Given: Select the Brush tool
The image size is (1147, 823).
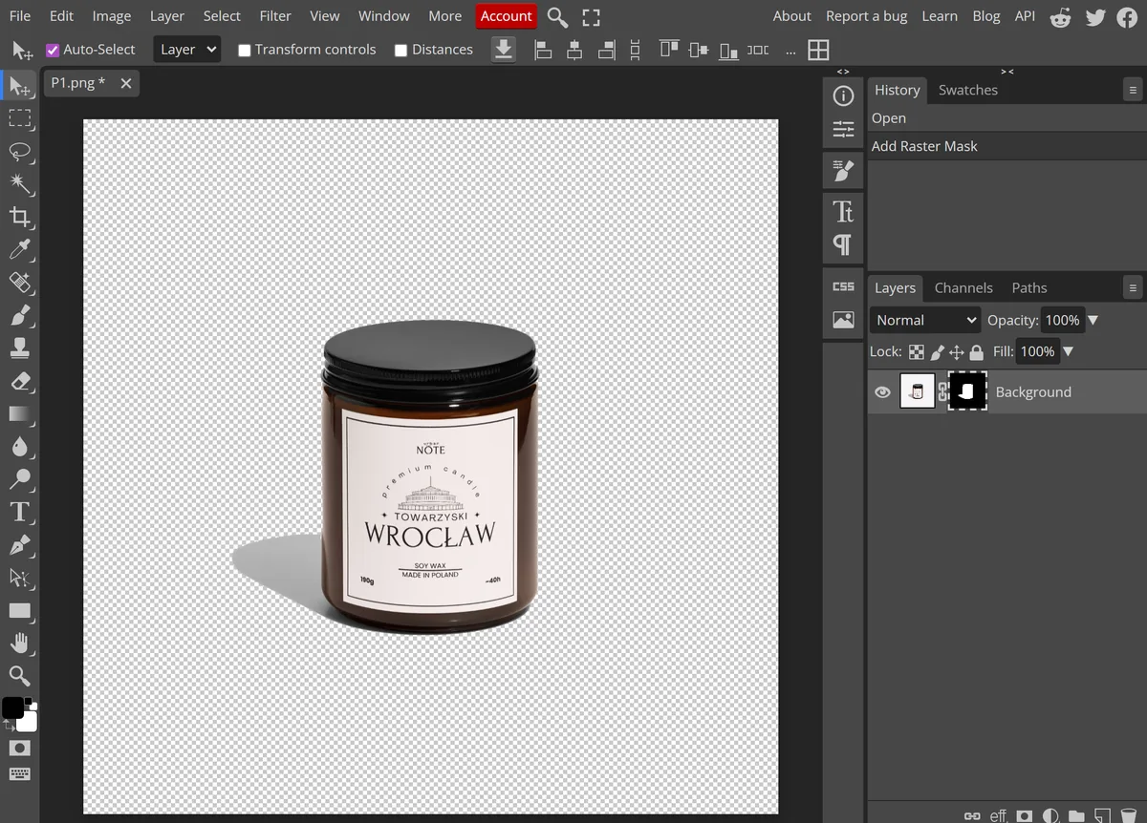Looking at the screenshot, I should pyautogui.click(x=19, y=314).
